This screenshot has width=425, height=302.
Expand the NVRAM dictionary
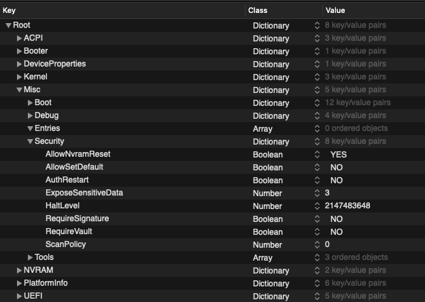click(19, 270)
